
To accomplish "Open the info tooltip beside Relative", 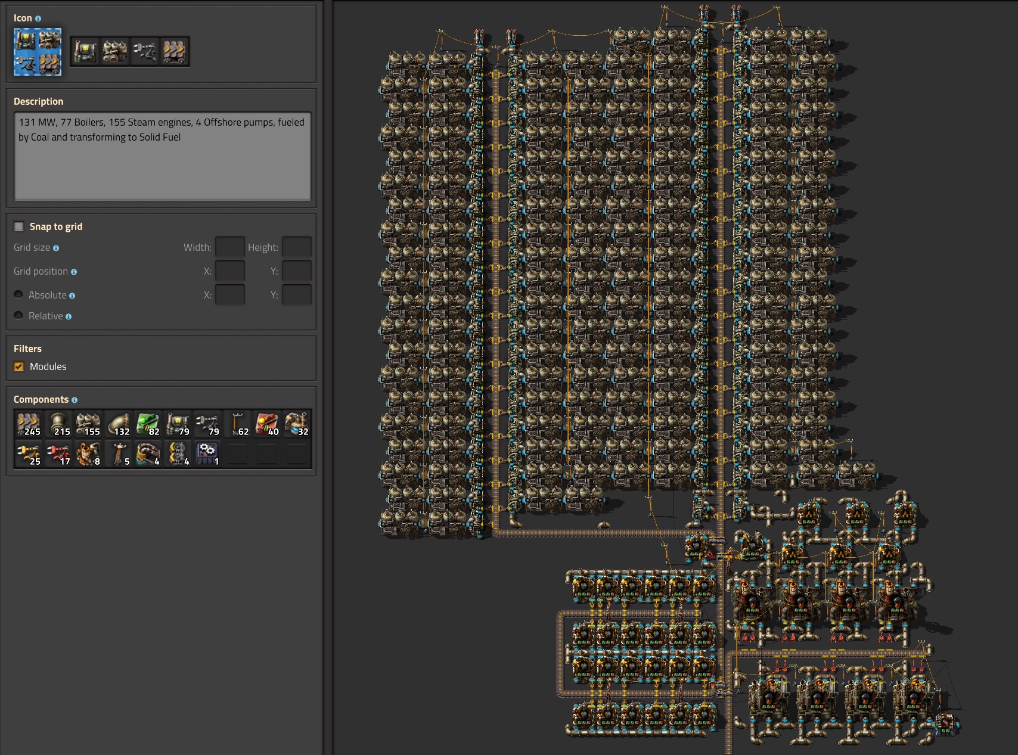I will click(x=69, y=316).
